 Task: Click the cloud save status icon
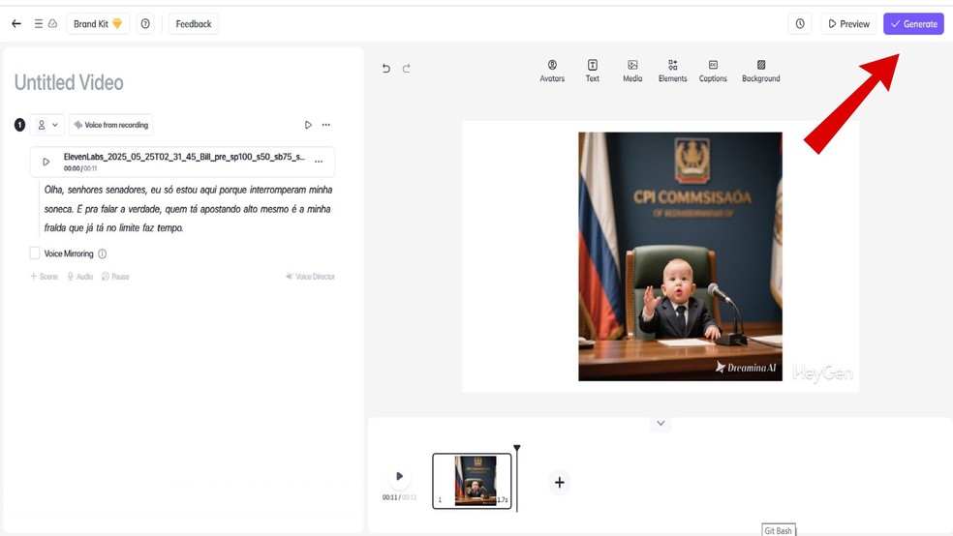click(x=53, y=23)
